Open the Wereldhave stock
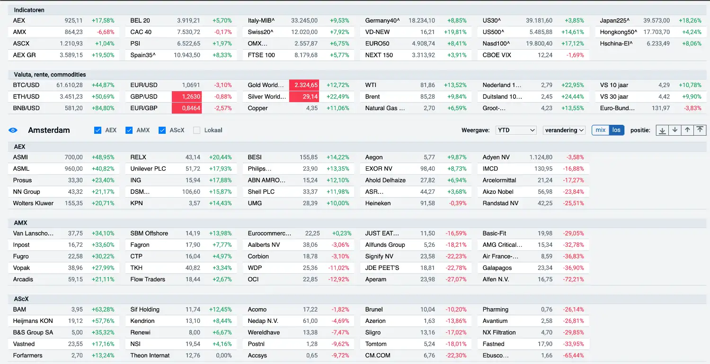Viewport: 710px width, 364px height. pos(264,333)
